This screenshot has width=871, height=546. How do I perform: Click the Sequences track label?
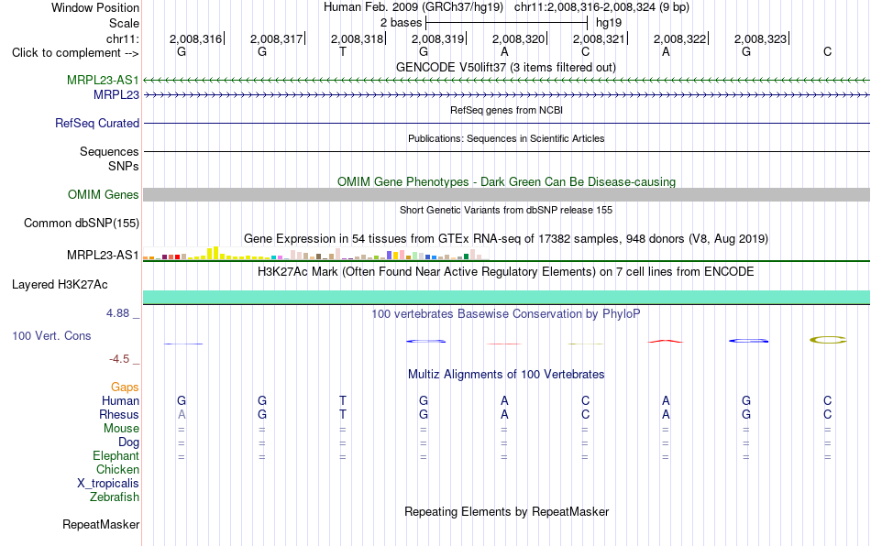coord(109,151)
